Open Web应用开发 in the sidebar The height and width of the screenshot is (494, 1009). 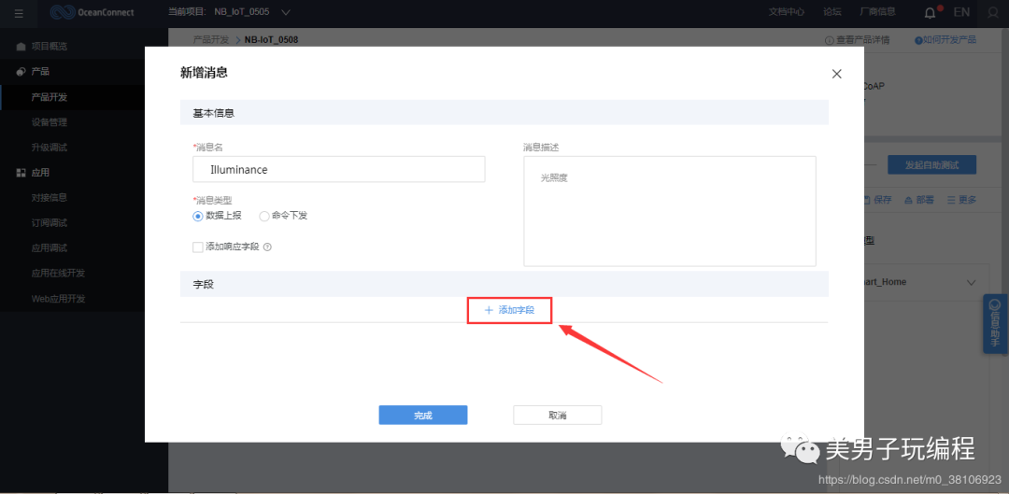[58, 299]
